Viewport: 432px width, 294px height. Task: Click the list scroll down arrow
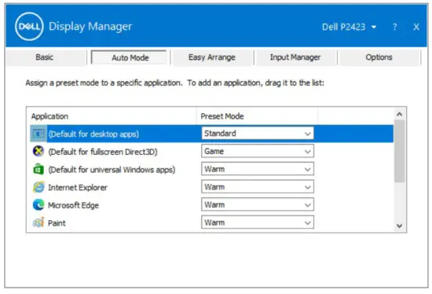point(400,226)
